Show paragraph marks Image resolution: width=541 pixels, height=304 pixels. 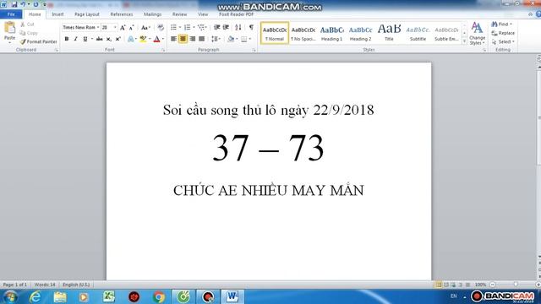[251, 27]
